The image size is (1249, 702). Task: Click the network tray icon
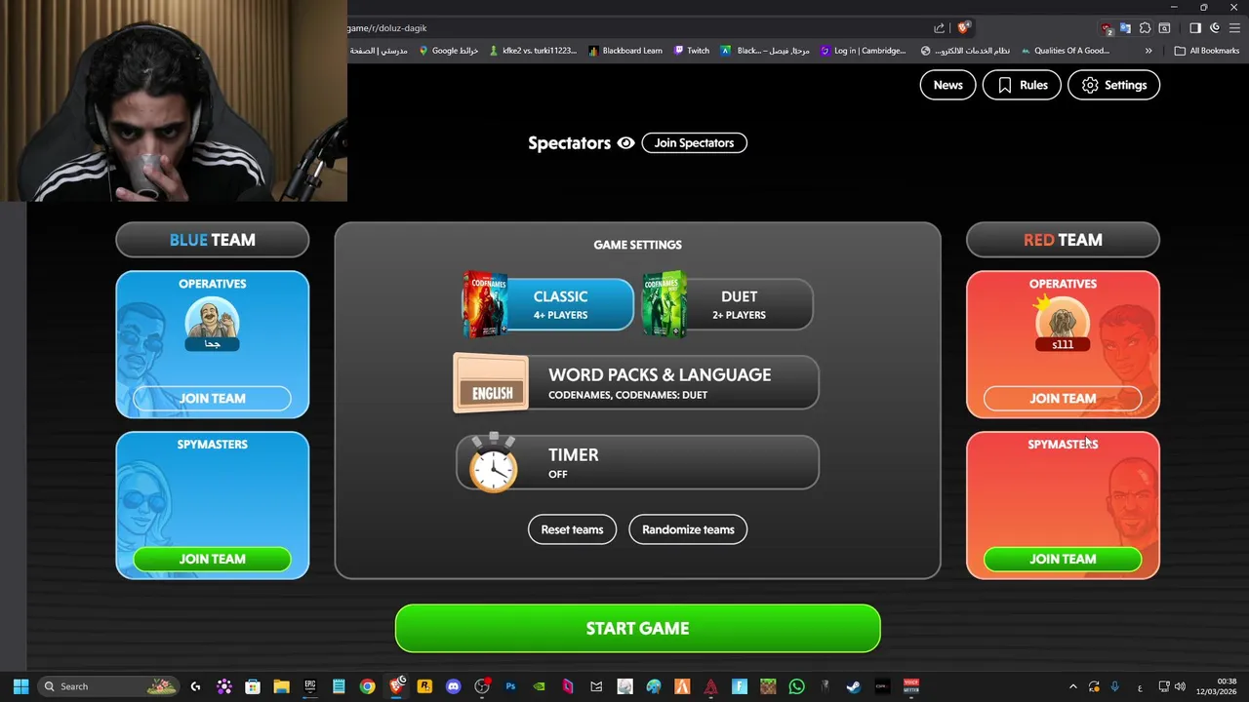(1163, 686)
